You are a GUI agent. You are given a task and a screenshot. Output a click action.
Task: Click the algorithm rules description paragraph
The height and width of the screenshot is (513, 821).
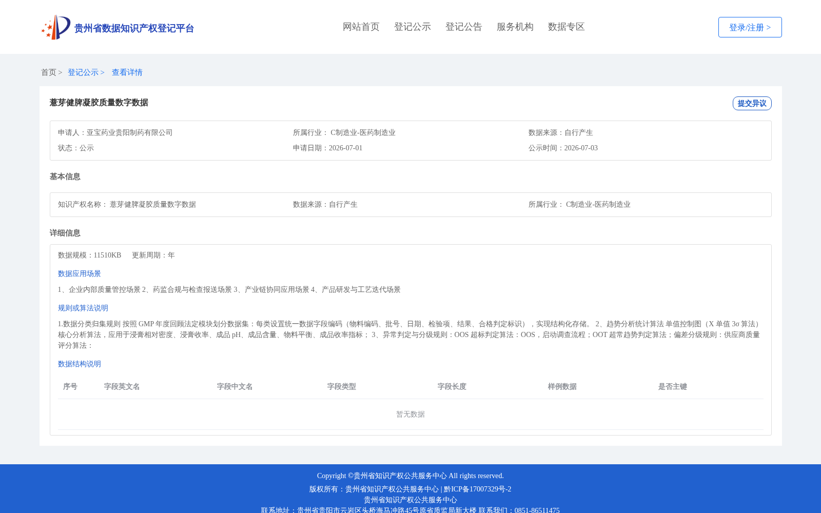pyautogui.click(x=410, y=334)
